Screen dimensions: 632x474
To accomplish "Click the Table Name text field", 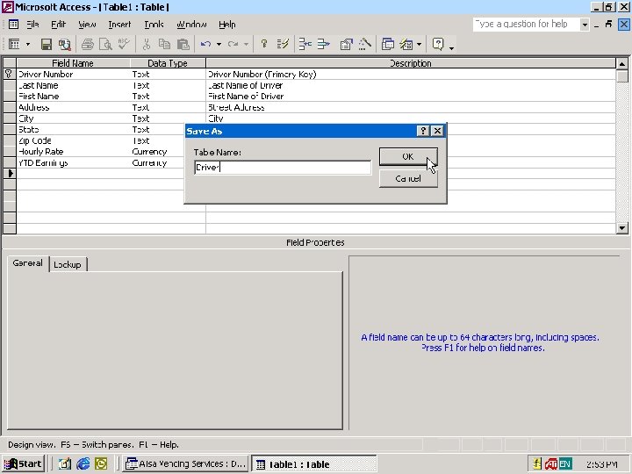I will tap(283, 168).
